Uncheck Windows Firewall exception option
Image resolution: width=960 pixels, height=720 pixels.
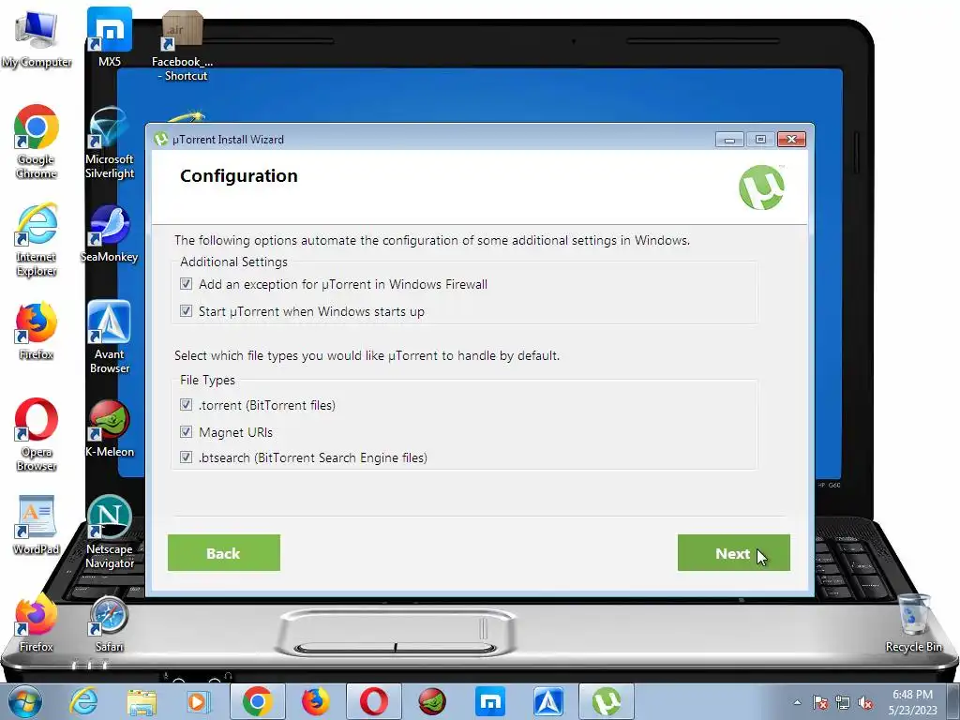click(x=187, y=283)
